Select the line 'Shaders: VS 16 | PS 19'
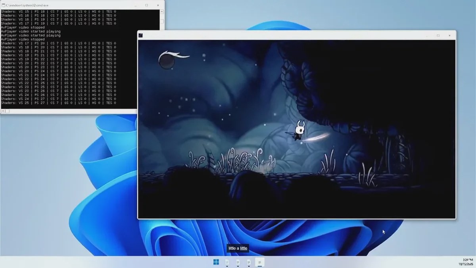476x268 pixels. click(59, 19)
